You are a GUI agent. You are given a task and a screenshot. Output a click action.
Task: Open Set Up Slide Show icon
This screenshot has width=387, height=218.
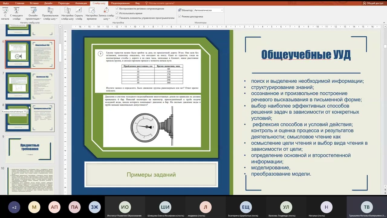click(67, 10)
